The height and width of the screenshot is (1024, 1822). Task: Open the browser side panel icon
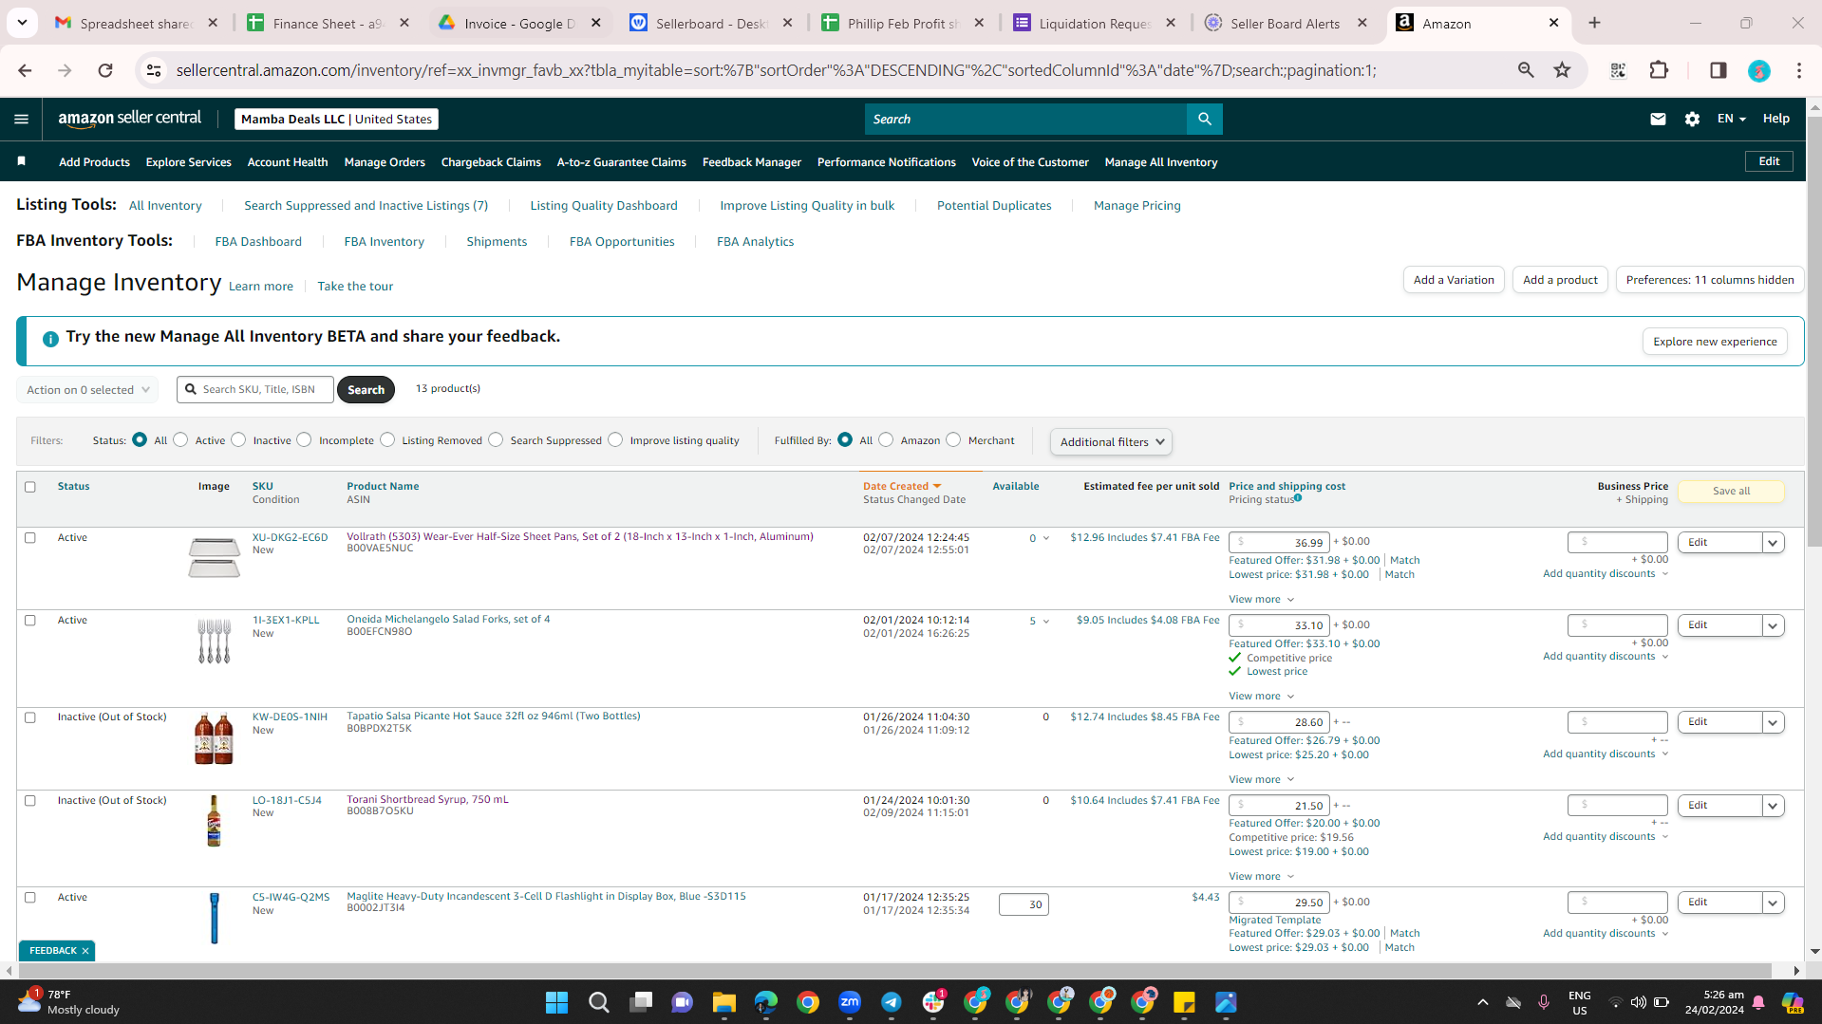click(x=1718, y=70)
